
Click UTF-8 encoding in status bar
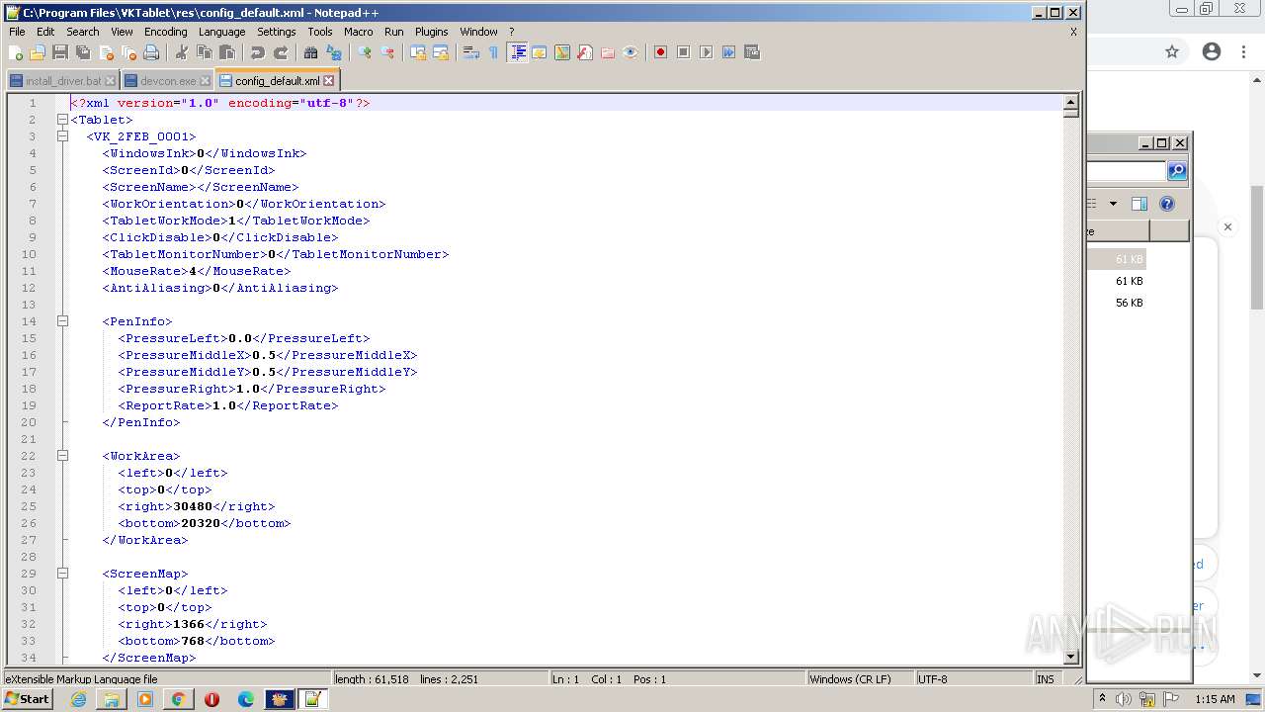[x=932, y=679]
